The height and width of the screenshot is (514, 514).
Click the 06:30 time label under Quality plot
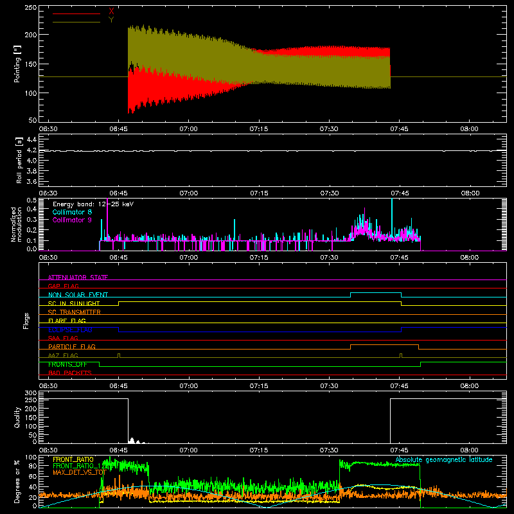click(x=48, y=450)
